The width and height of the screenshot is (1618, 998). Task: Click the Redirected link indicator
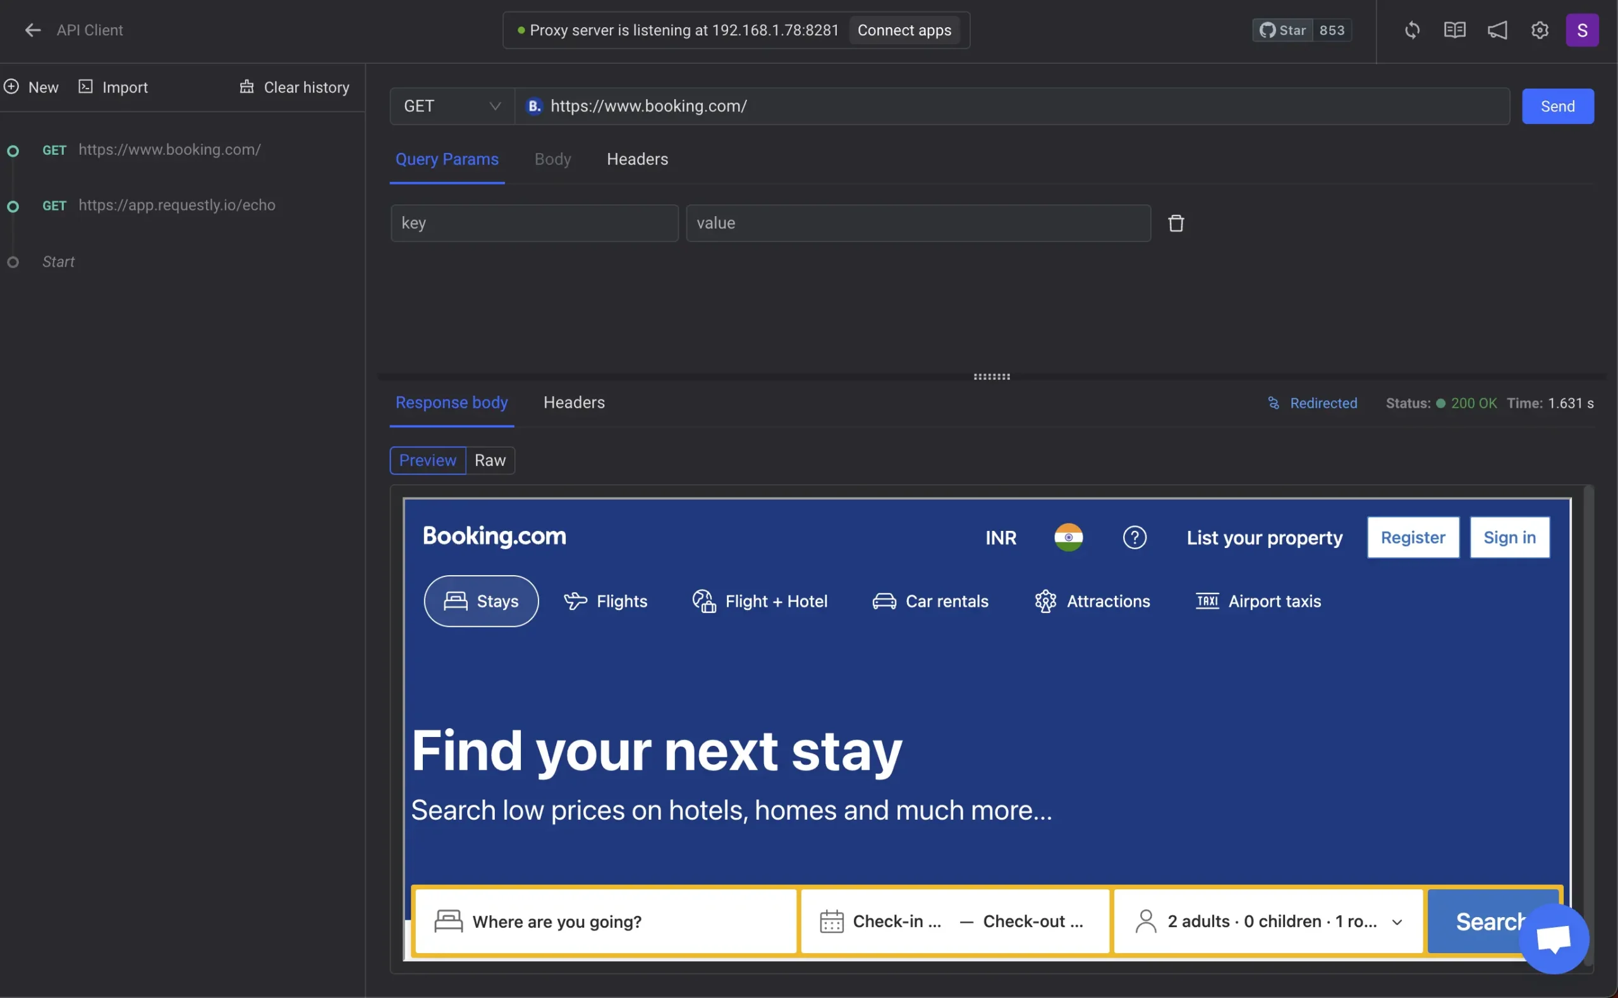[x=1313, y=403]
